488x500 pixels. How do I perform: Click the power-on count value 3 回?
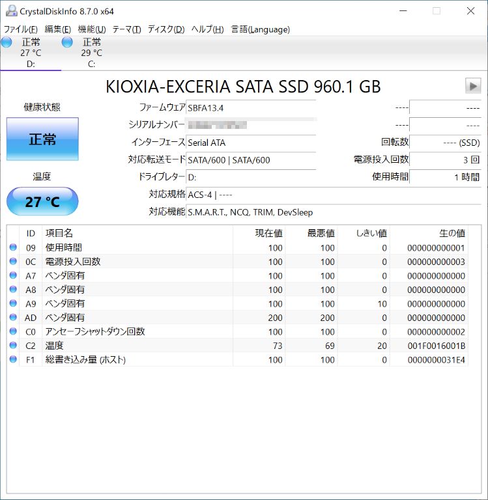(445, 160)
